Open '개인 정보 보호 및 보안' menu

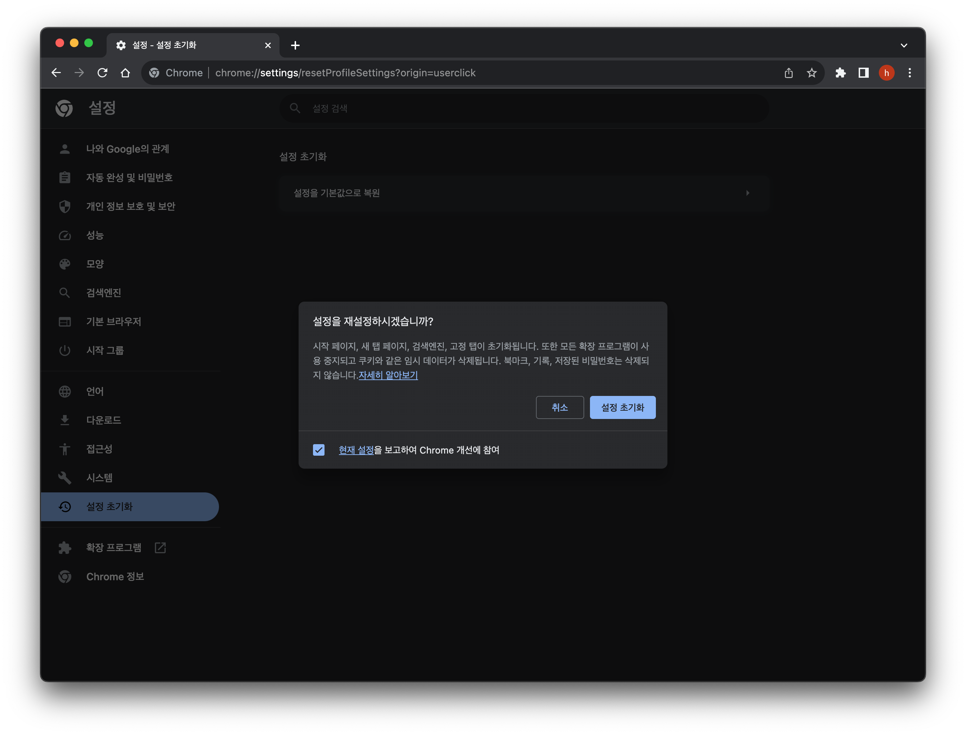pyautogui.click(x=130, y=207)
